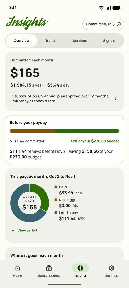Switch to the Trends tab
The width and height of the screenshot is (129, 288).
[x=51, y=41]
